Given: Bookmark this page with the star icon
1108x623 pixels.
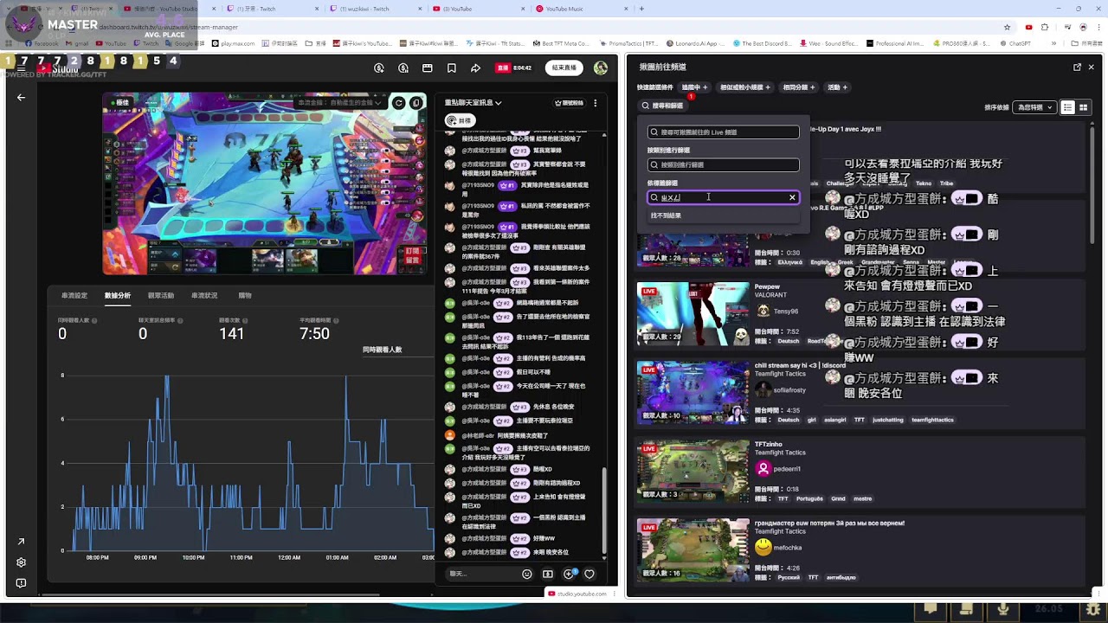Looking at the screenshot, I should tap(1007, 27).
